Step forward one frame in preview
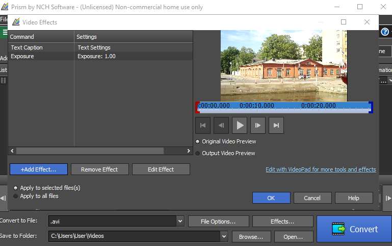This screenshot has width=392, height=246. point(258,125)
